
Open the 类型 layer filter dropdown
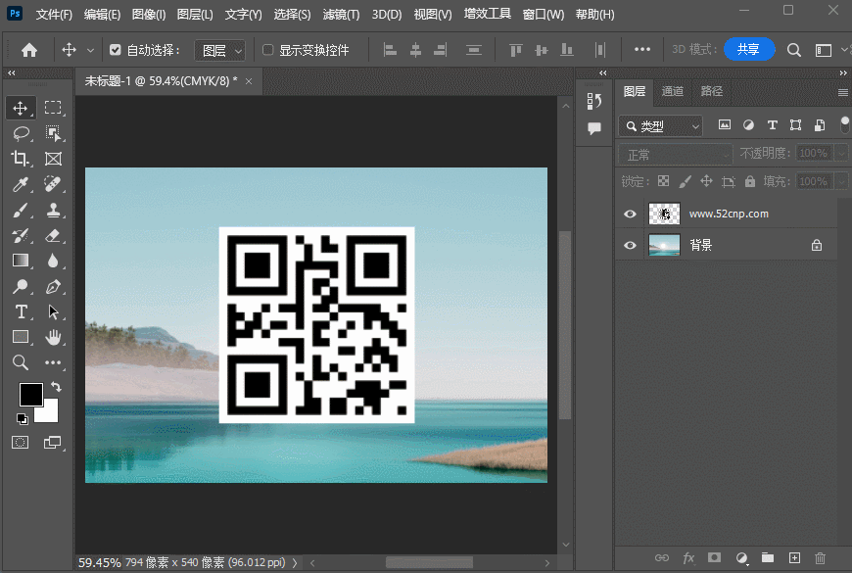[x=661, y=126]
